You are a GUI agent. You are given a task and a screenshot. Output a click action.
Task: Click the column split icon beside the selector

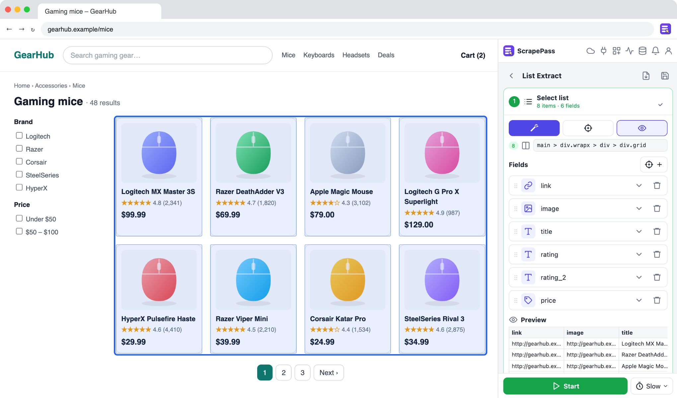(526, 146)
